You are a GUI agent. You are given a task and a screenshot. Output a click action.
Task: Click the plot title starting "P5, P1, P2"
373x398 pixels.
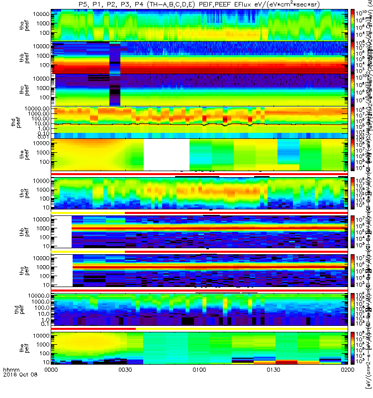(199, 4)
